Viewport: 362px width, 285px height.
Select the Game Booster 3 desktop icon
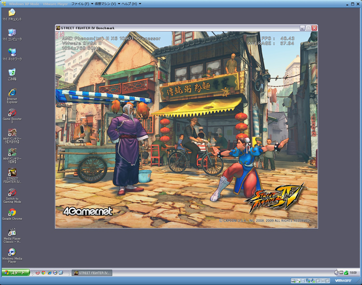12,116
